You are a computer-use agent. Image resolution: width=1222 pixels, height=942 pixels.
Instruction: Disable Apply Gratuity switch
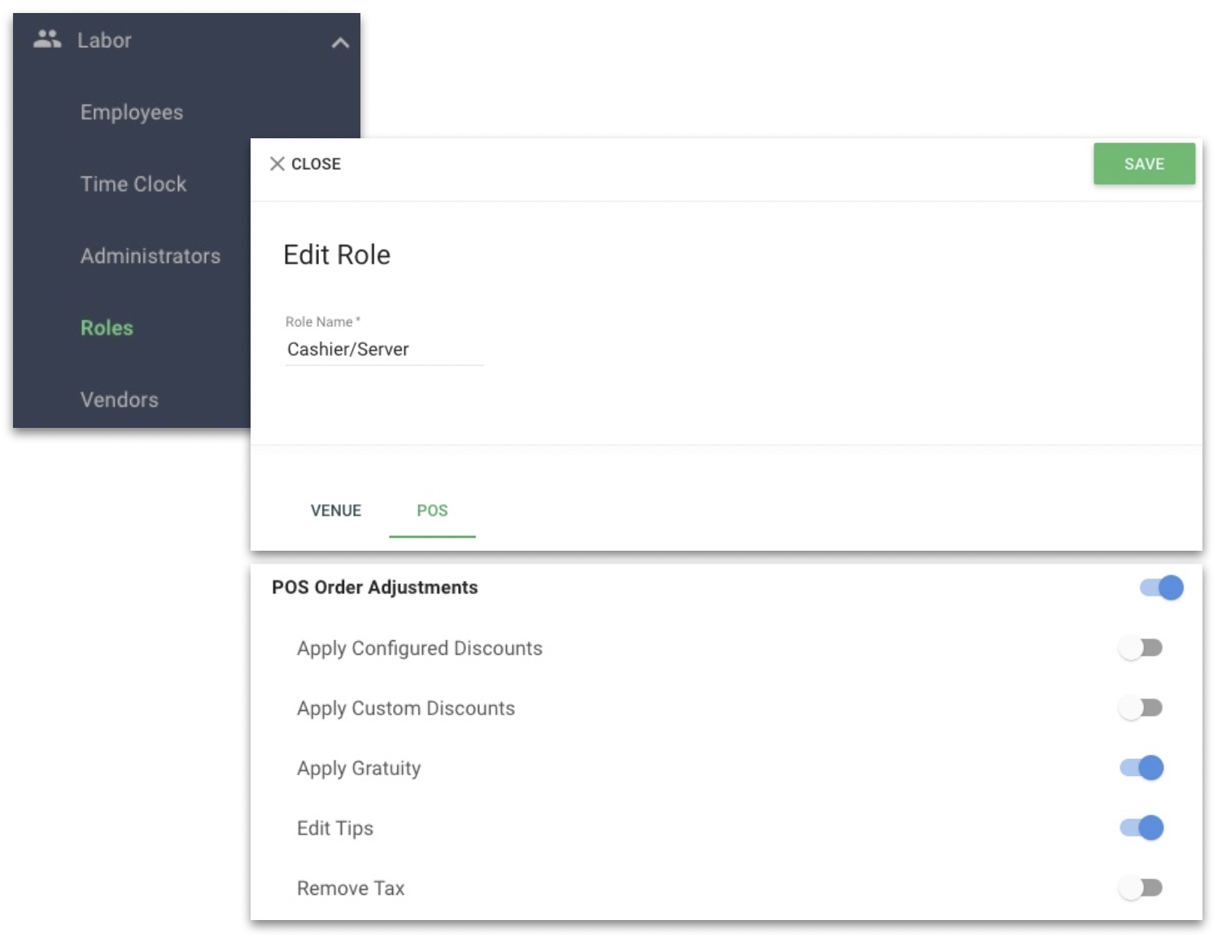(1141, 767)
